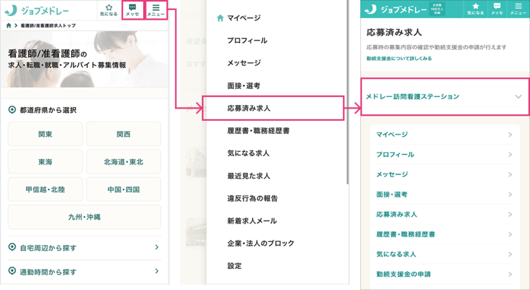Image resolution: width=530 pixels, height=290 pixels.
Task: Click the ジョブメドレー logo in left screen
Action: (36, 11)
